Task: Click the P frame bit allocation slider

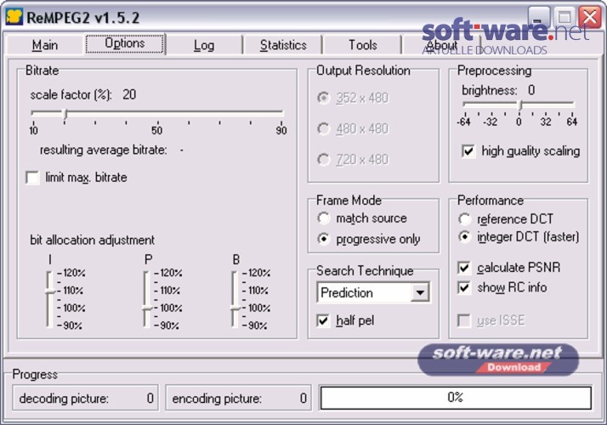Action: click(x=147, y=309)
